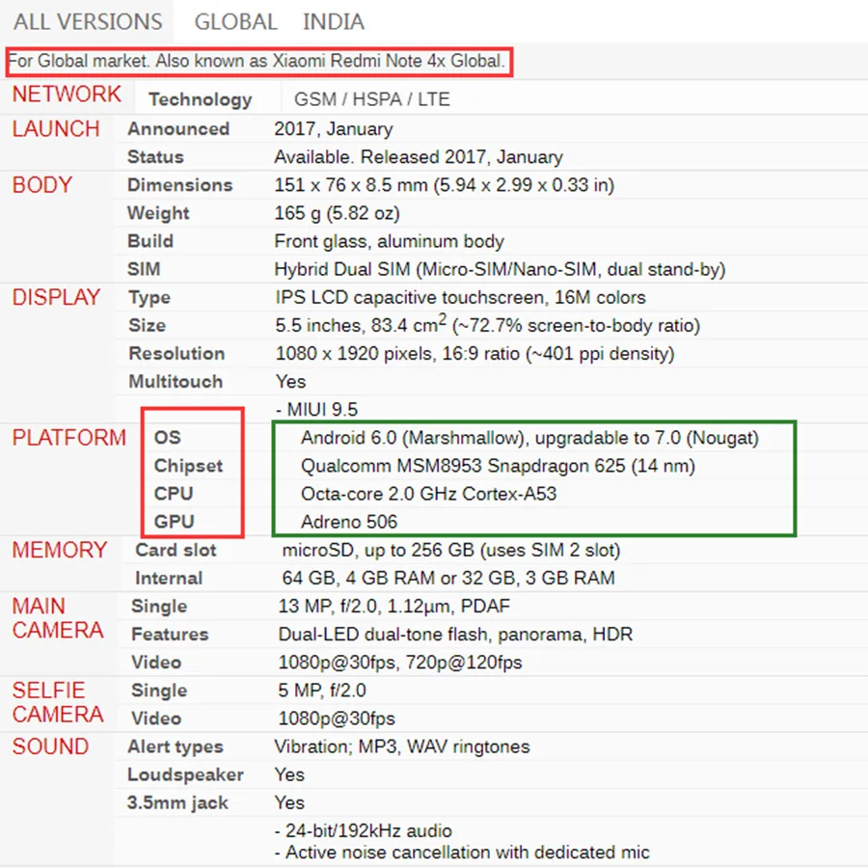Screen dimensions: 868x868
Task: Click the Card slot label
Action: click(x=176, y=551)
